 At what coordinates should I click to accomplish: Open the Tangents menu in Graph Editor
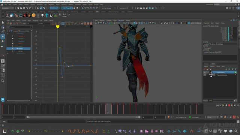coord(35,21)
